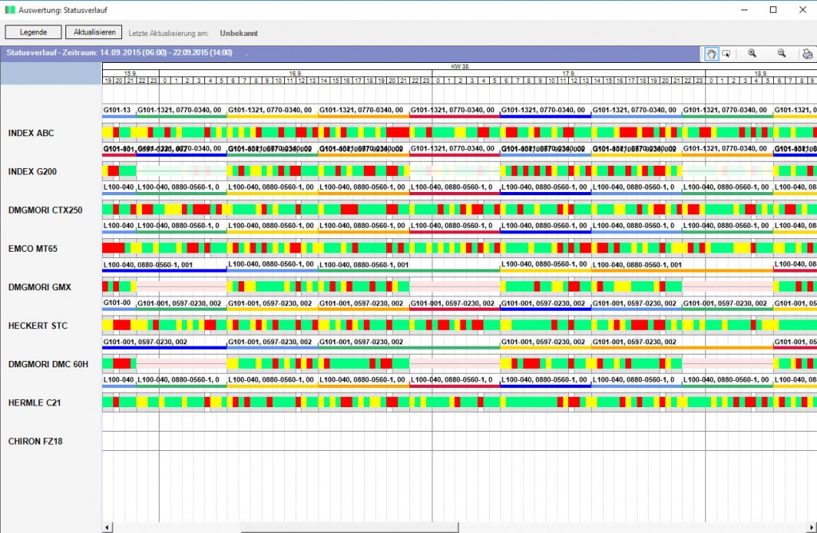This screenshot has width=817, height=533.
Task: Select the DMGMORI CTX250 machine label
Action: point(45,210)
